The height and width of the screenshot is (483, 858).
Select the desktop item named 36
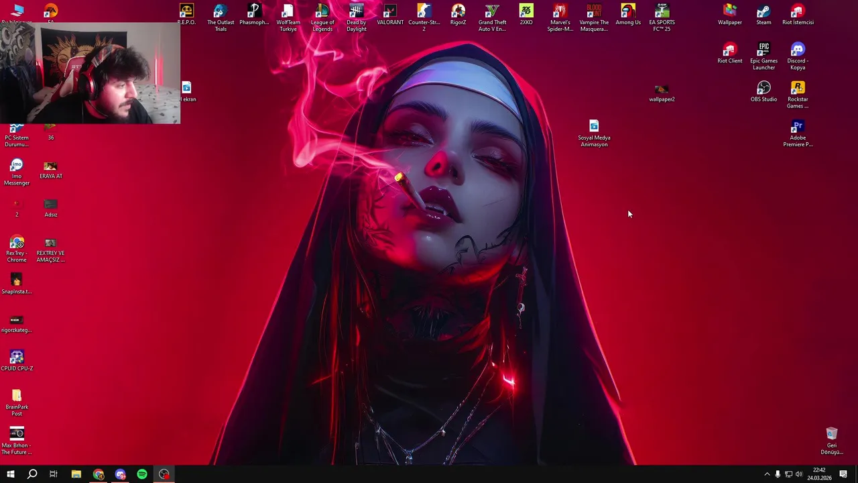[51, 131]
